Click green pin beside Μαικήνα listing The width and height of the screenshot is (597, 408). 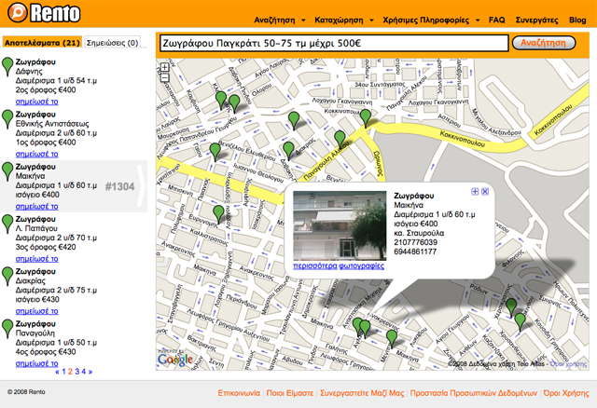[7, 171]
